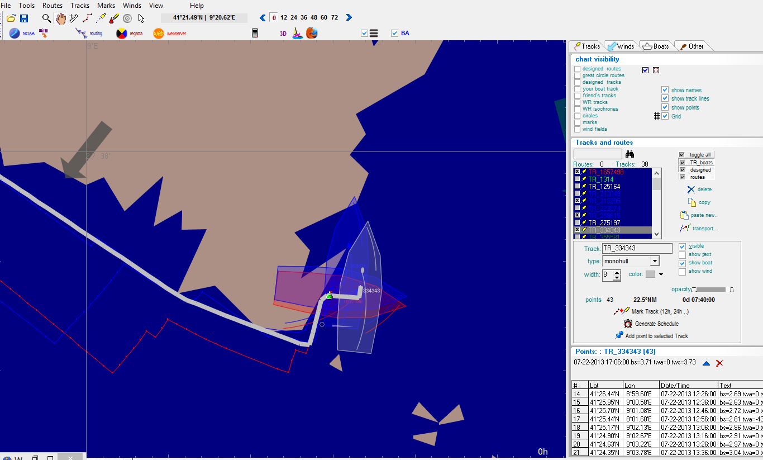This screenshot has height=460, width=763.
Task: Save using the floppy disk icon
Action: point(24,18)
